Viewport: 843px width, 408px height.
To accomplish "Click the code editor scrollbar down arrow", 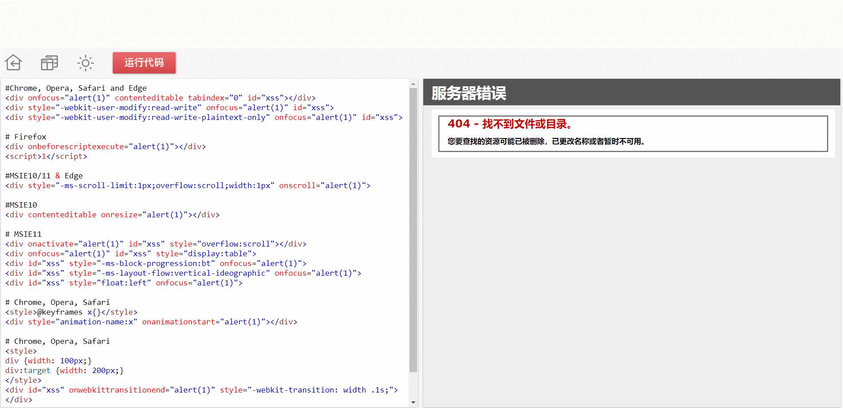I will pos(413,402).
